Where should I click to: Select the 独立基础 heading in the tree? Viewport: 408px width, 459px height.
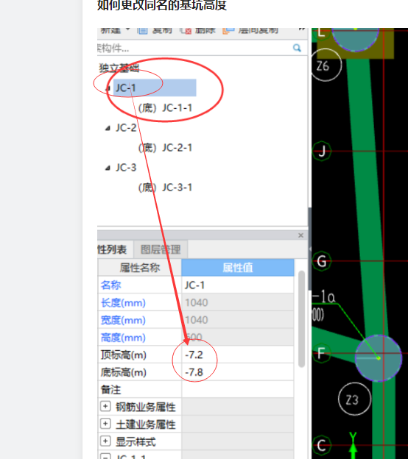[x=119, y=68]
